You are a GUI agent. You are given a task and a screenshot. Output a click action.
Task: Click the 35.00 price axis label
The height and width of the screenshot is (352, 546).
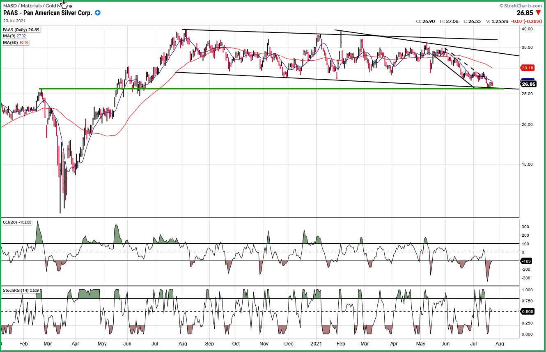tap(527, 48)
